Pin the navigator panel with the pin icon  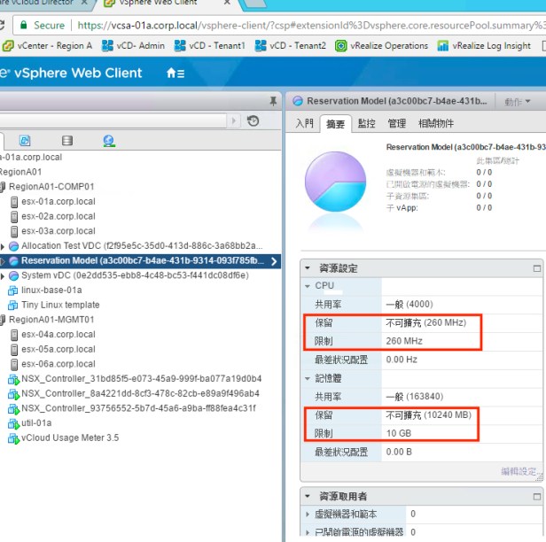272,102
